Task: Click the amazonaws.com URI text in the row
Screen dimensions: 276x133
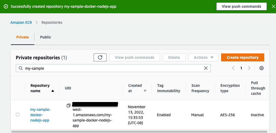Action: [x=92, y=118]
